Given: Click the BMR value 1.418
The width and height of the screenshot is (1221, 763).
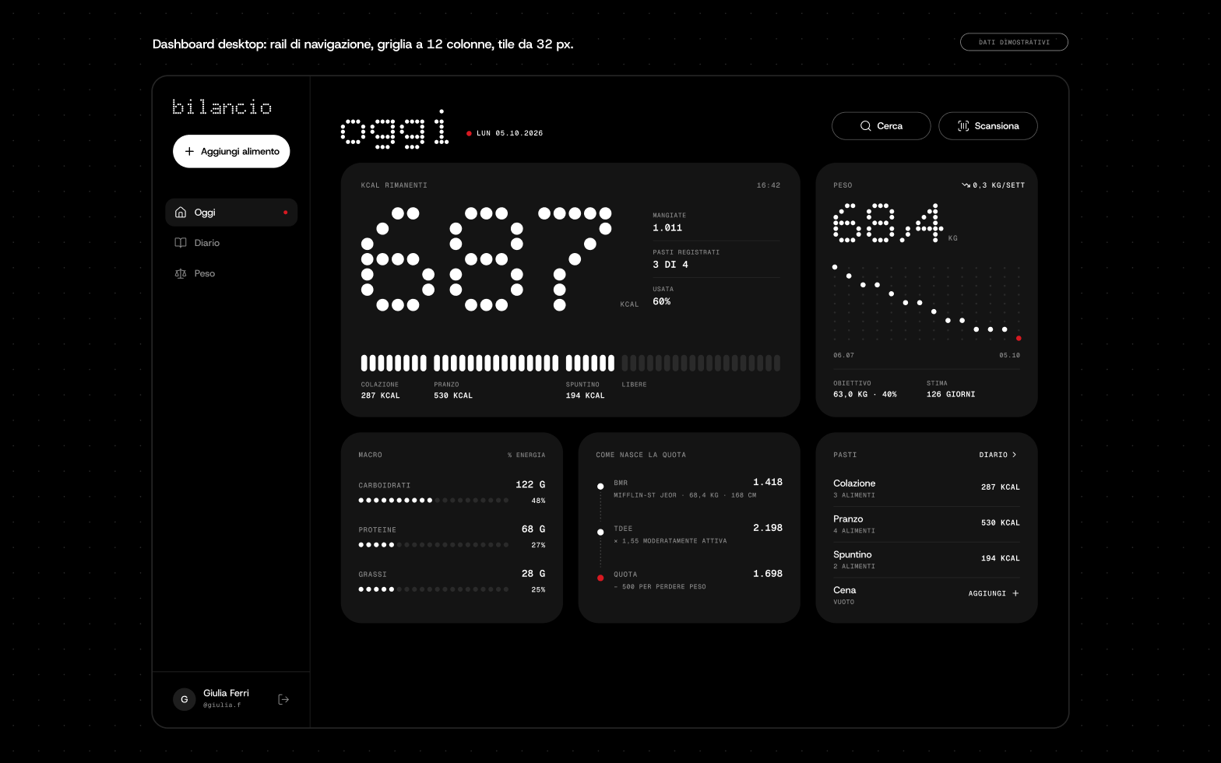Looking at the screenshot, I should click(768, 483).
